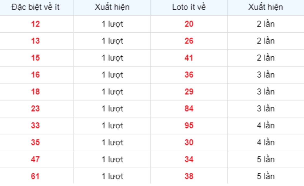This screenshot has width=304, height=186.
Task: Click the 'Đặc biệt về ít' column header
Action: point(35,7)
